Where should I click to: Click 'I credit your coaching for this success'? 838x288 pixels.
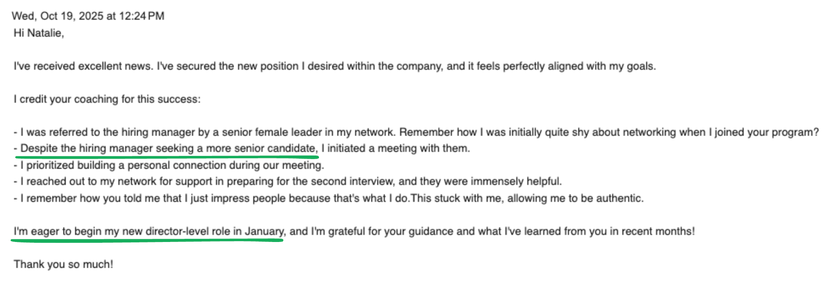107,99
